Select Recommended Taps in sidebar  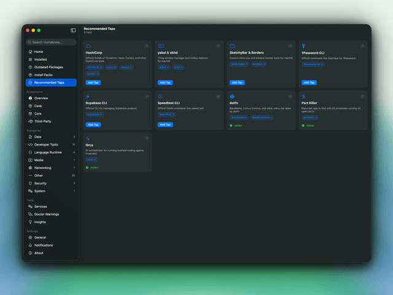click(51, 82)
